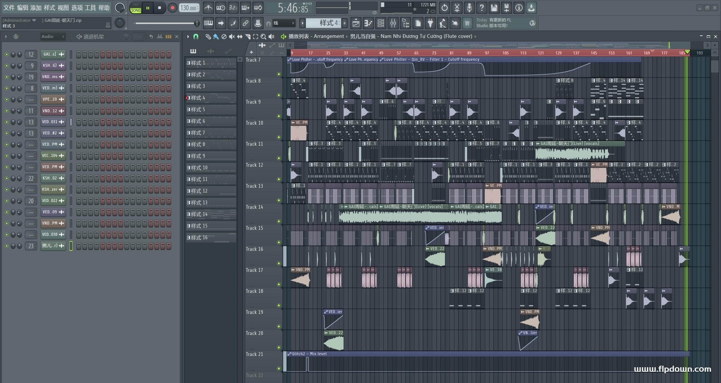Open the 工具 menu
Image resolution: width=721 pixels, height=383 pixels.
point(90,8)
